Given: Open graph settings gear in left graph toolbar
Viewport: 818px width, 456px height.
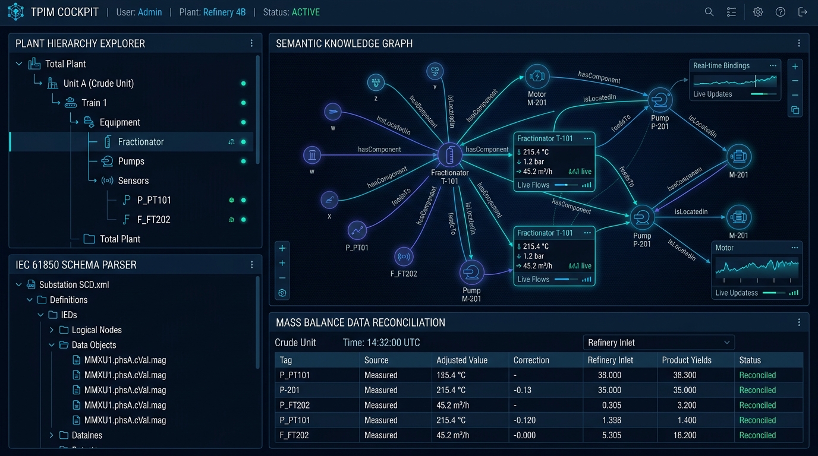Looking at the screenshot, I should [282, 293].
